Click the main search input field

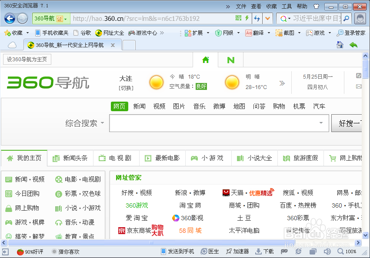tap(219, 123)
